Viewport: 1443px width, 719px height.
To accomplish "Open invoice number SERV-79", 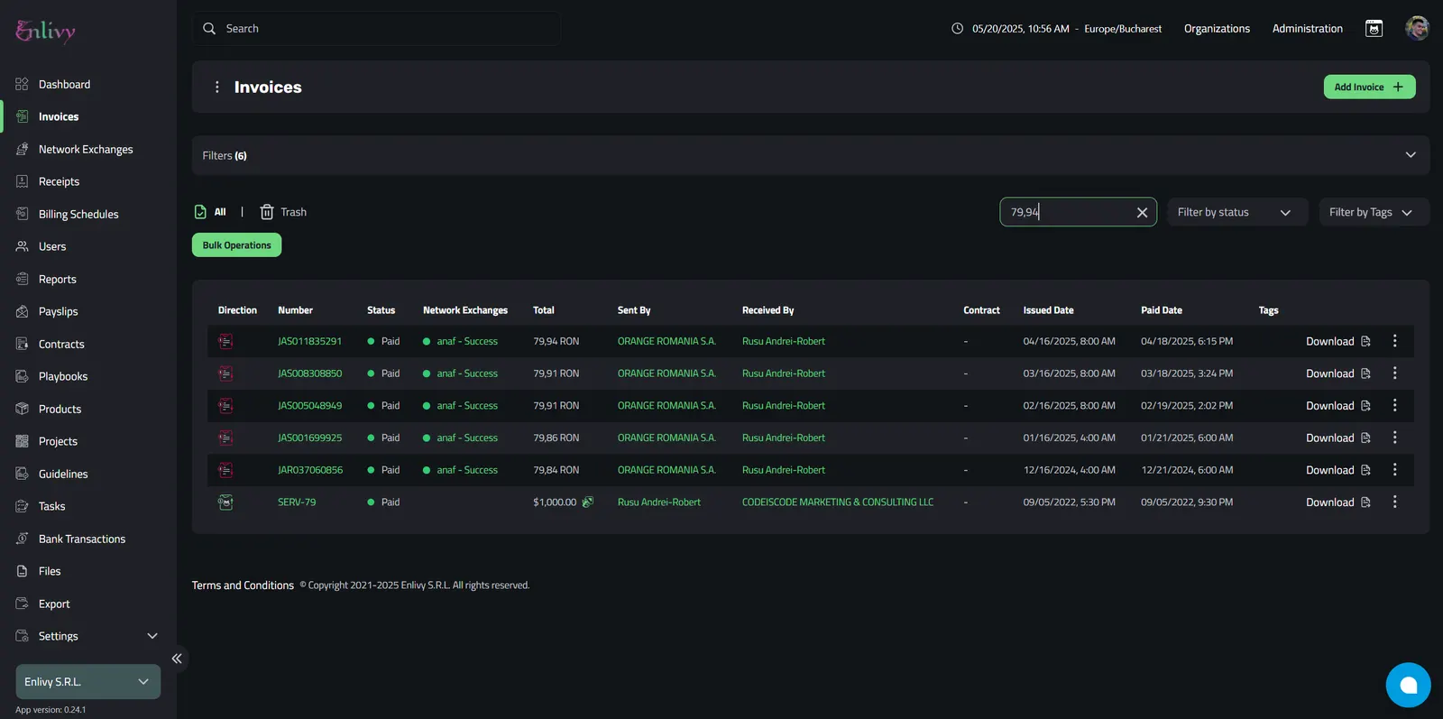I will point(297,502).
